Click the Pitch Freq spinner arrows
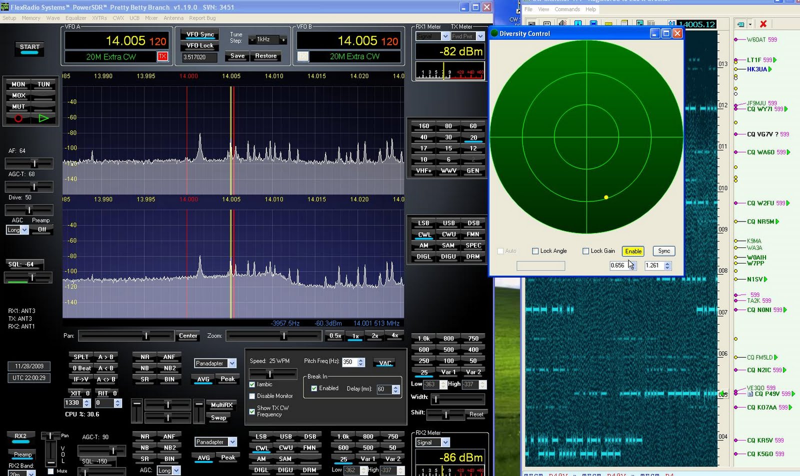Screen dimensions: 800x476 point(361,362)
